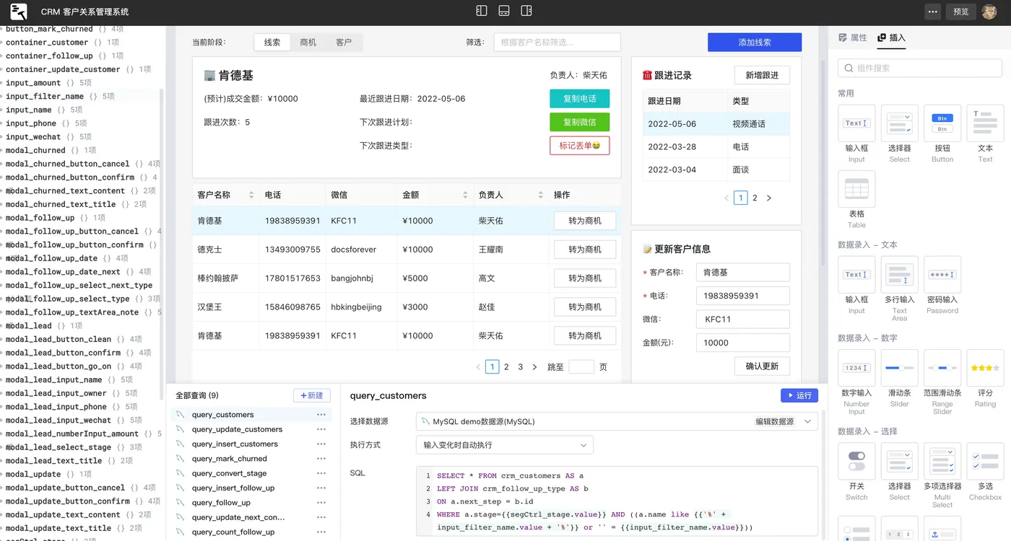
Task: Toggle the right panel layout icon
Action: [x=526, y=11]
